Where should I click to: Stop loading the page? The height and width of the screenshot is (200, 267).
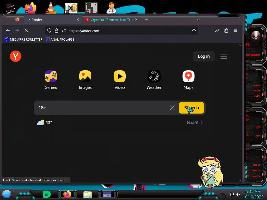(27, 31)
